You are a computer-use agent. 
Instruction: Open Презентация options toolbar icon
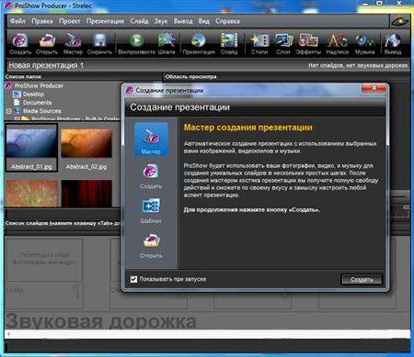(x=199, y=44)
